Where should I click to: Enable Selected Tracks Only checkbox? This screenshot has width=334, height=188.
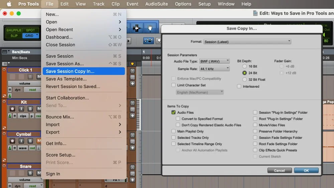tap(173, 137)
